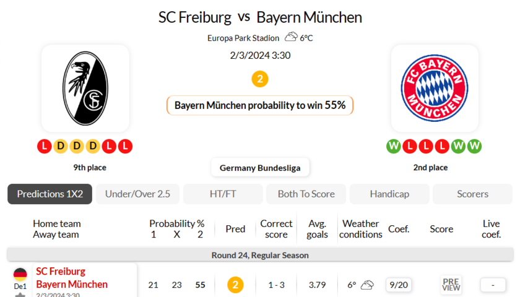The width and height of the screenshot is (520, 297).
Task: Click the orange prediction badge in match row
Action: pos(235,285)
